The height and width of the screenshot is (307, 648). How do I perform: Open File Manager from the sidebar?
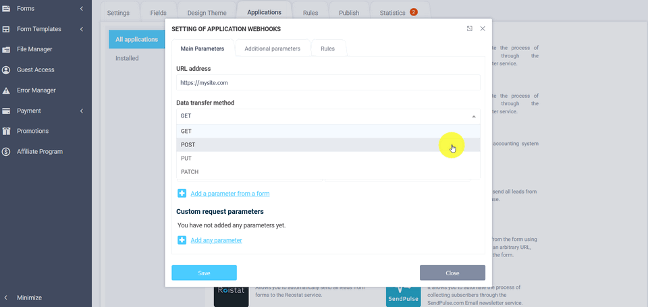point(34,49)
